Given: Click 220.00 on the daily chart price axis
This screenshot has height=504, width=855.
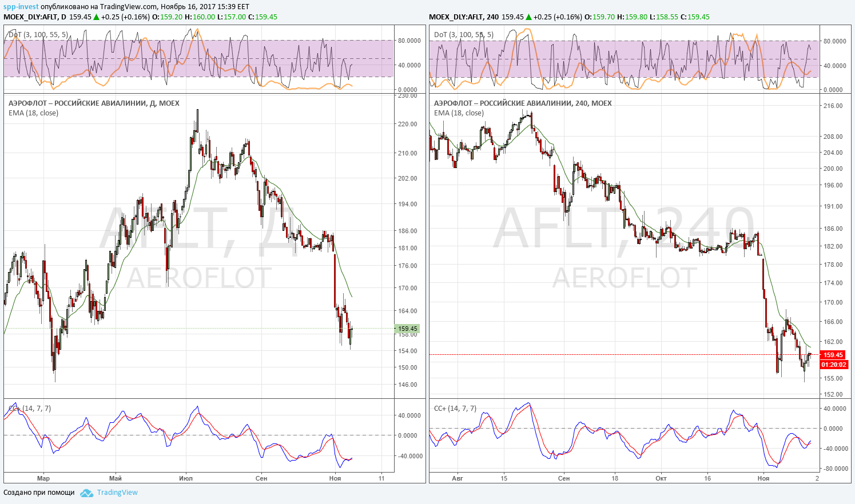Looking at the screenshot, I should 408,124.
